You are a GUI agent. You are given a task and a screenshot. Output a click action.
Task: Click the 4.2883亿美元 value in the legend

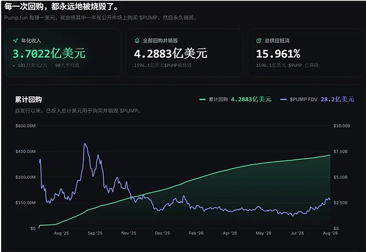click(x=251, y=99)
